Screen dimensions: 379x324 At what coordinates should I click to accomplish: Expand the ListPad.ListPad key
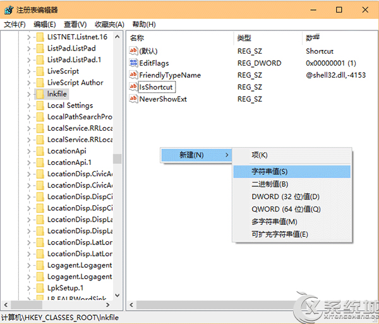tap(29, 49)
